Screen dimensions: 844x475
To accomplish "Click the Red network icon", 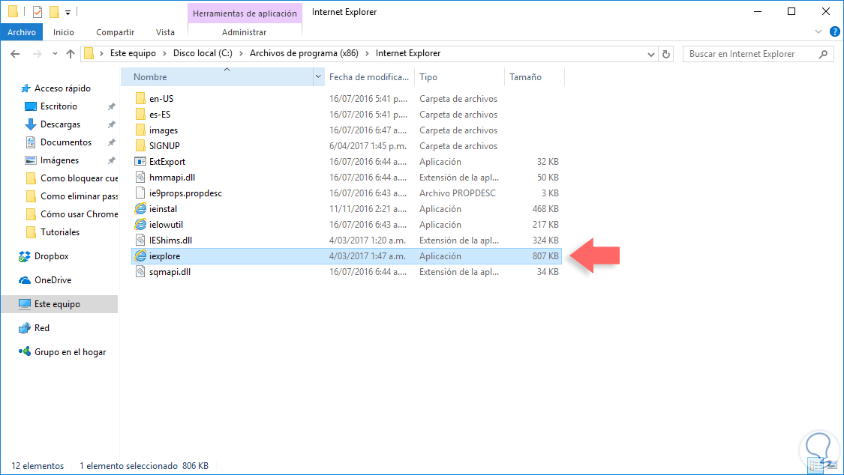I will [25, 327].
